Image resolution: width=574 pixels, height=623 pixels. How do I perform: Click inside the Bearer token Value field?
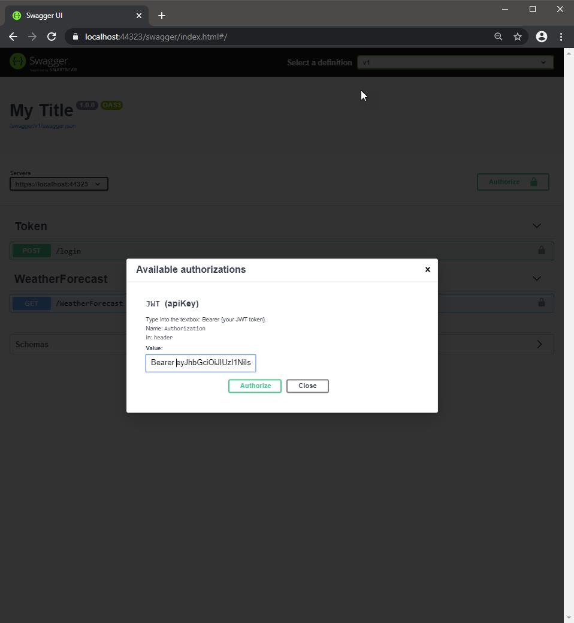(x=200, y=363)
